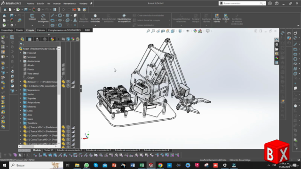Toggle visibility icon for Alzado plane

click(63, 65)
